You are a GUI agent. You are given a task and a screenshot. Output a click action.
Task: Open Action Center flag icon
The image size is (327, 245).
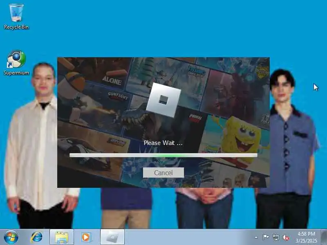coord(265,237)
